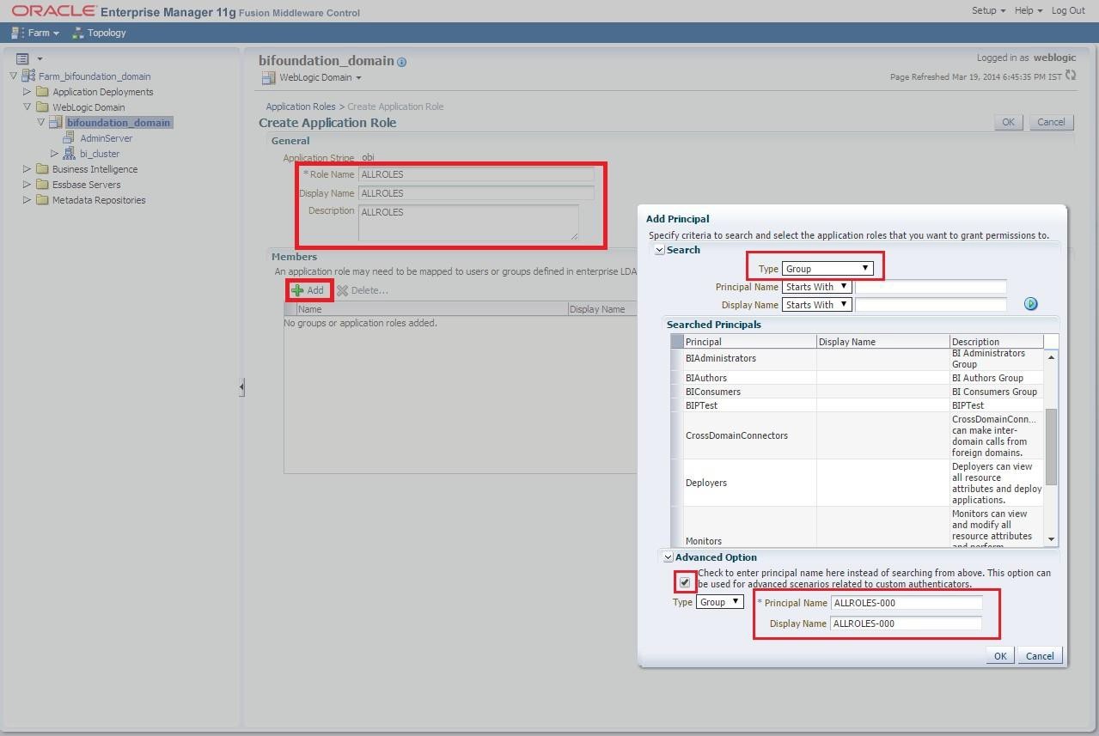Collapse the left navigation pane splitter arrow
Image resolution: width=1099 pixels, height=736 pixels.
point(241,387)
